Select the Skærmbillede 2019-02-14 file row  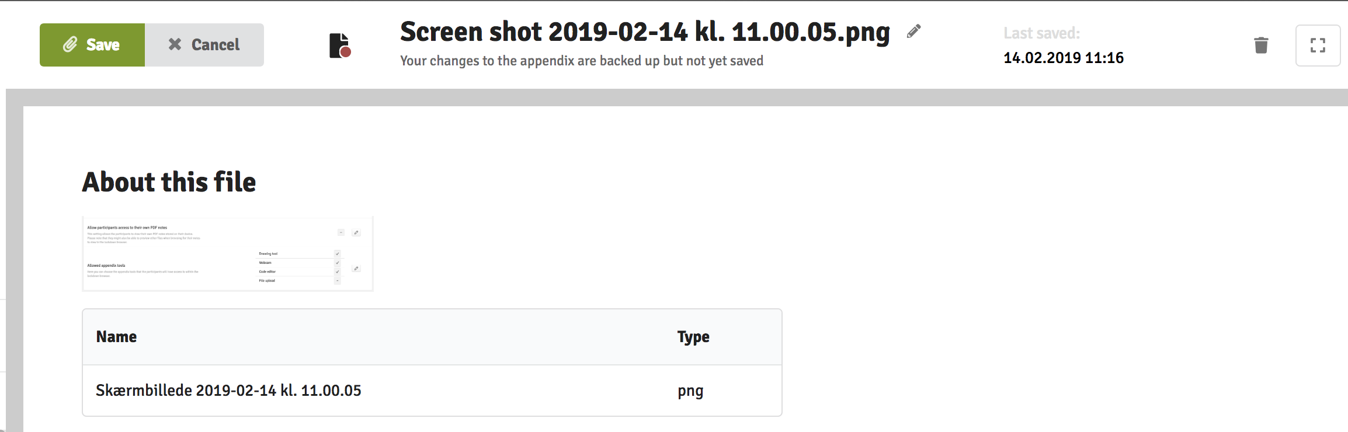click(432, 391)
